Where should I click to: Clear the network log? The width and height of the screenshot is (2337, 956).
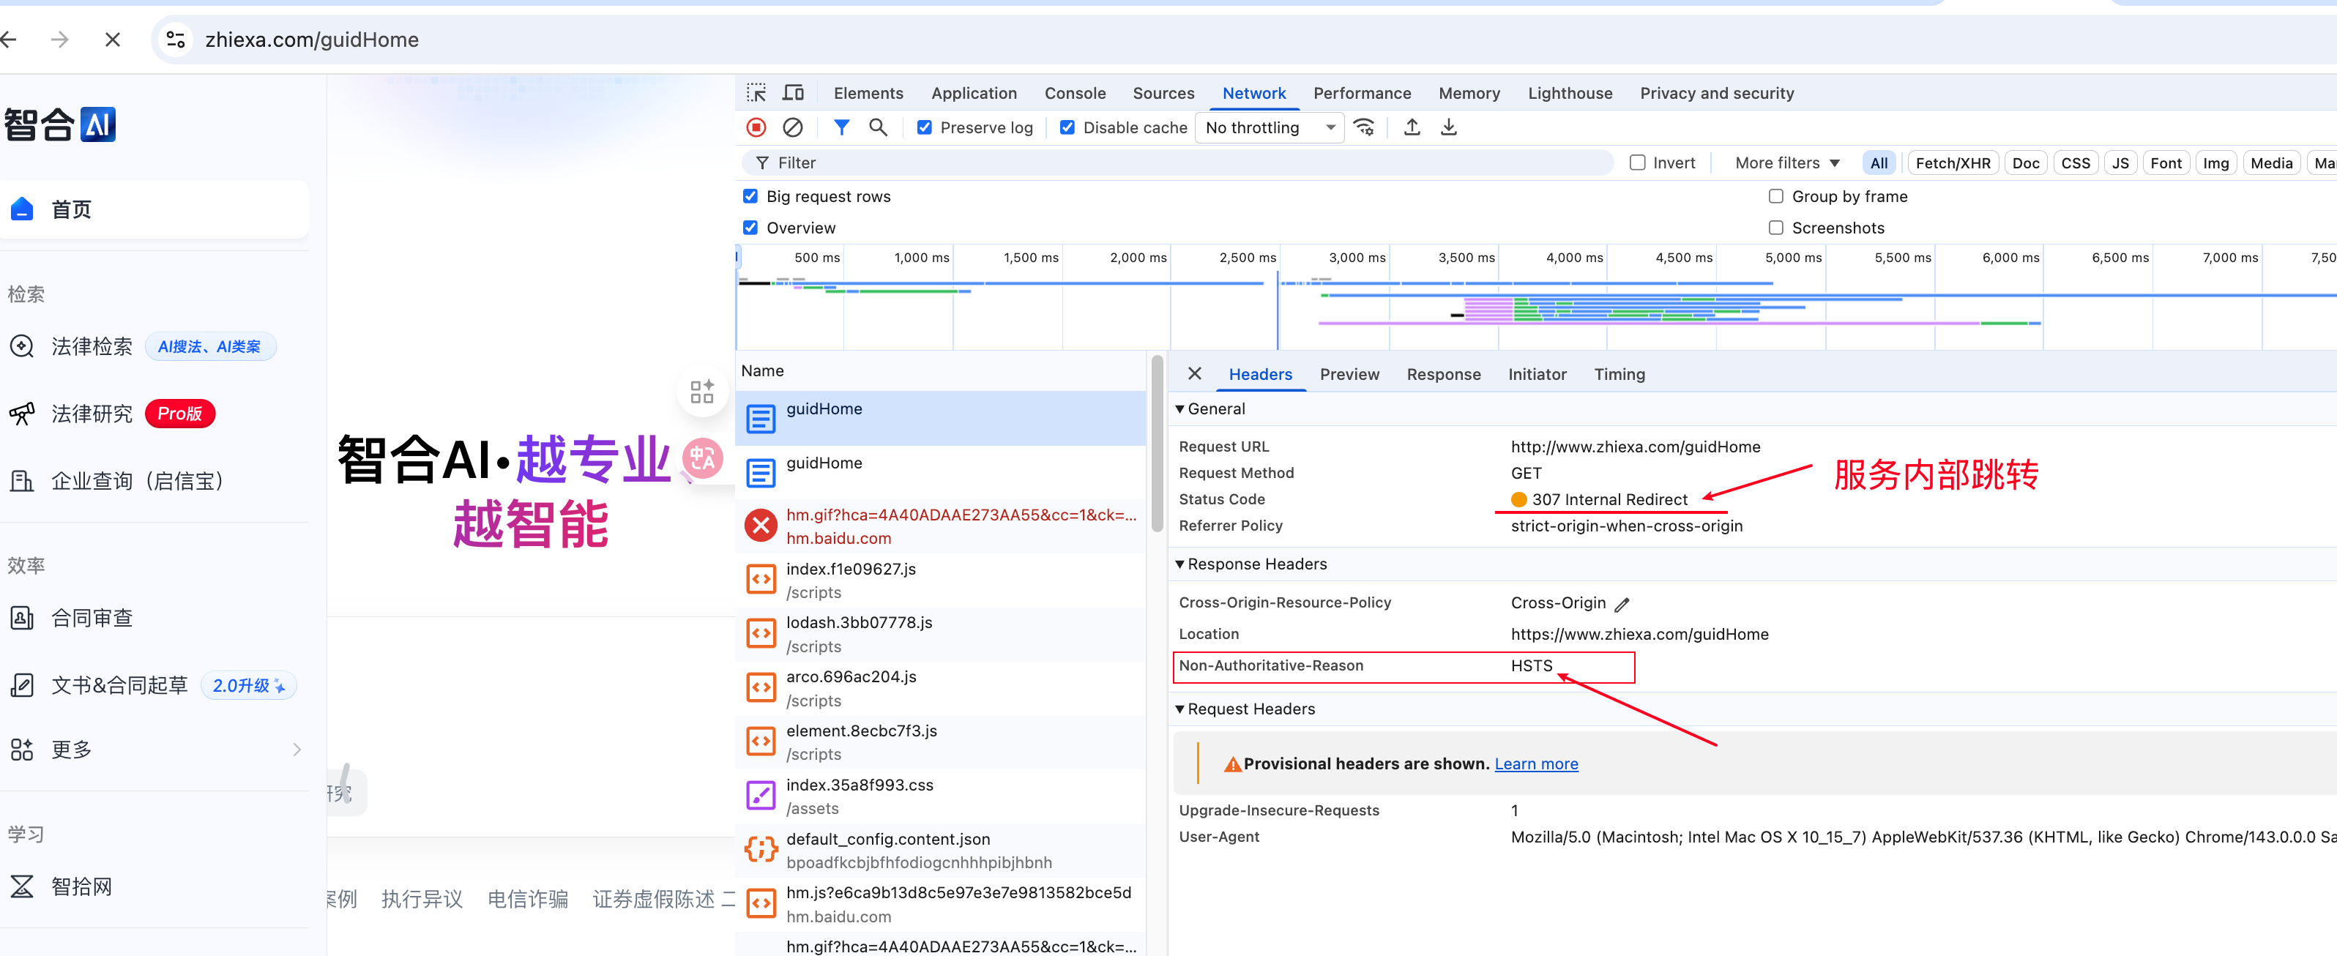(792, 128)
